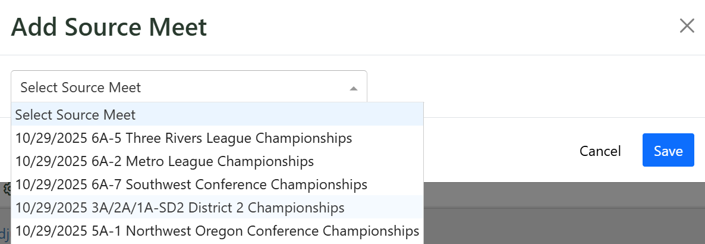This screenshot has height=244, width=705.
Task: Click the partly visible 'dj' link
Action: 5,234
